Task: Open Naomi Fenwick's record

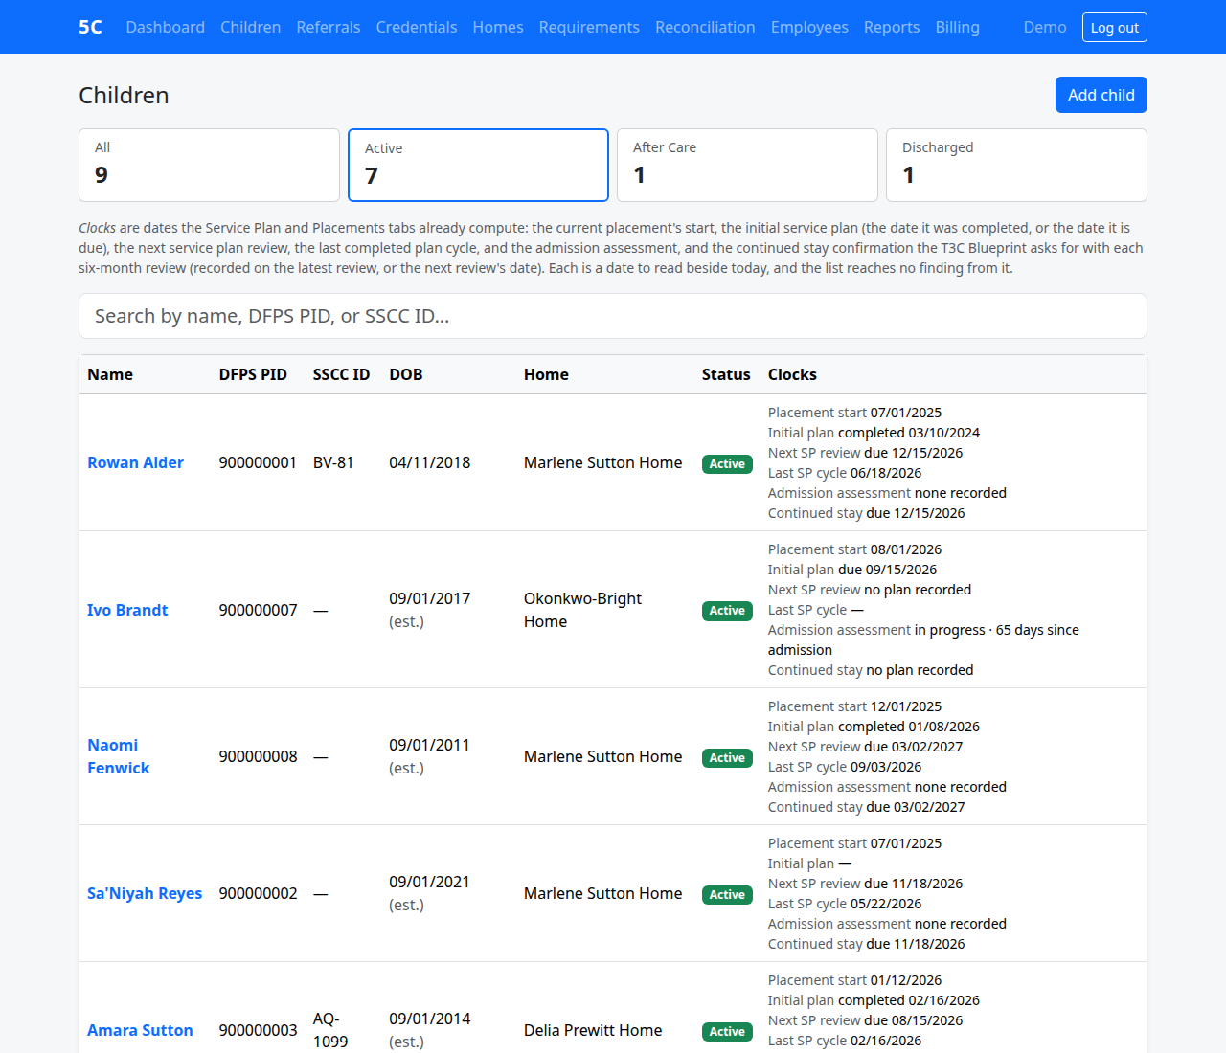Action: click(119, 756)
